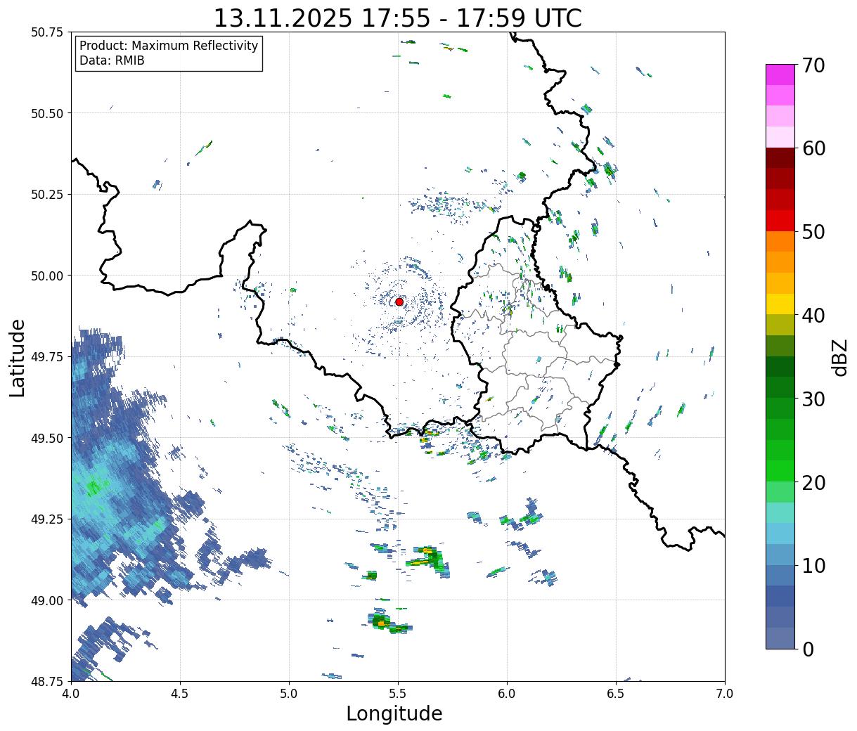Viewport: 857px width, 731px height.
Task: Click the dark maroon colorbar swatch below 60
Action: [780, 158]
